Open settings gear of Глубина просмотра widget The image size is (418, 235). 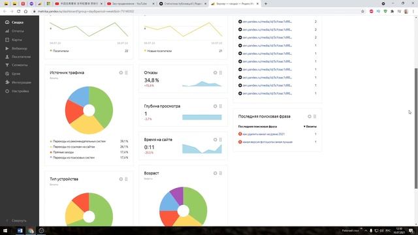[215, 106]
